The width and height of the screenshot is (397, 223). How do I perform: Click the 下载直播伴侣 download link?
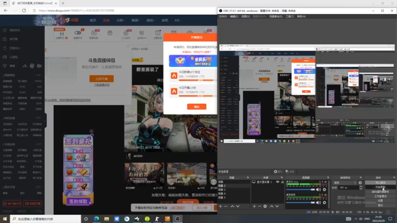click(x=102, y=85)
